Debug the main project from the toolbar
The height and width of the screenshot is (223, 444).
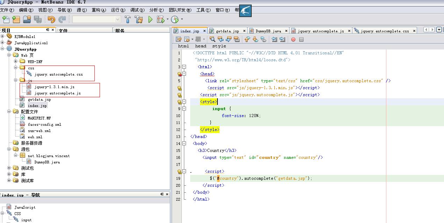pyautogui.click(x=160, y=20)
